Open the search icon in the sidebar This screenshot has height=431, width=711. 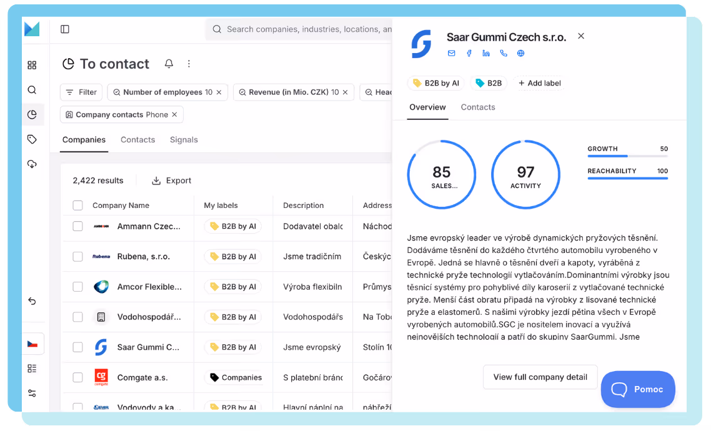coord(32,90)
